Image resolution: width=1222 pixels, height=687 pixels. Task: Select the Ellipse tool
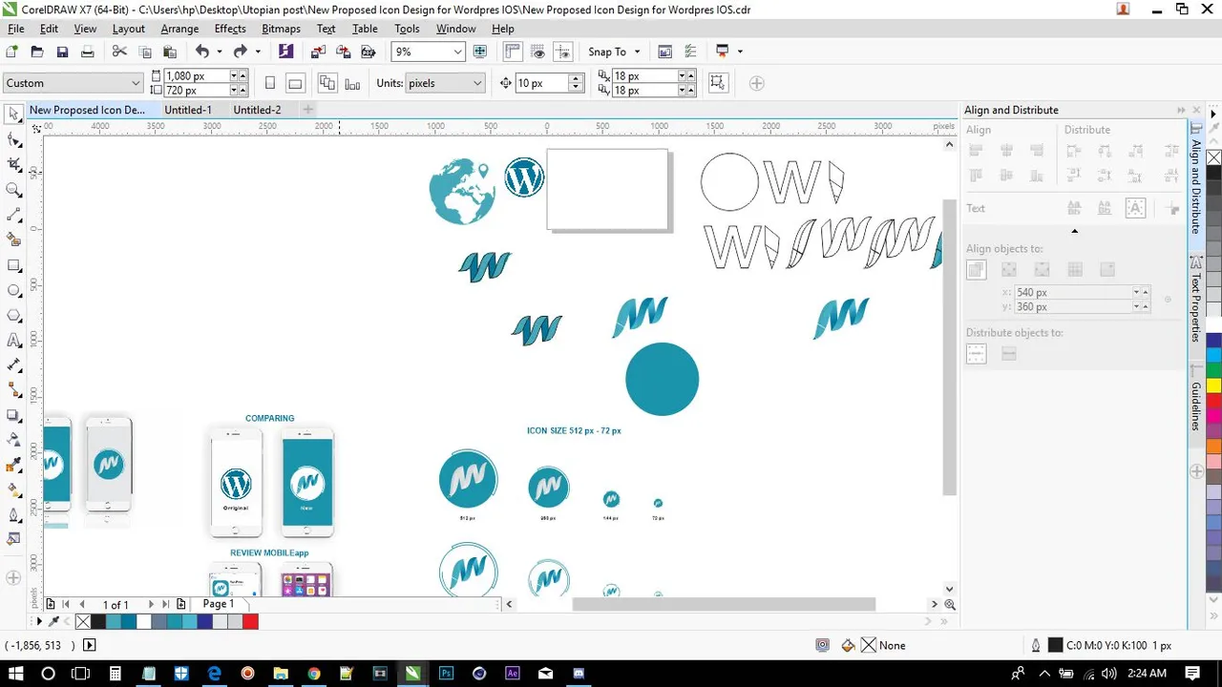point(14,290)
